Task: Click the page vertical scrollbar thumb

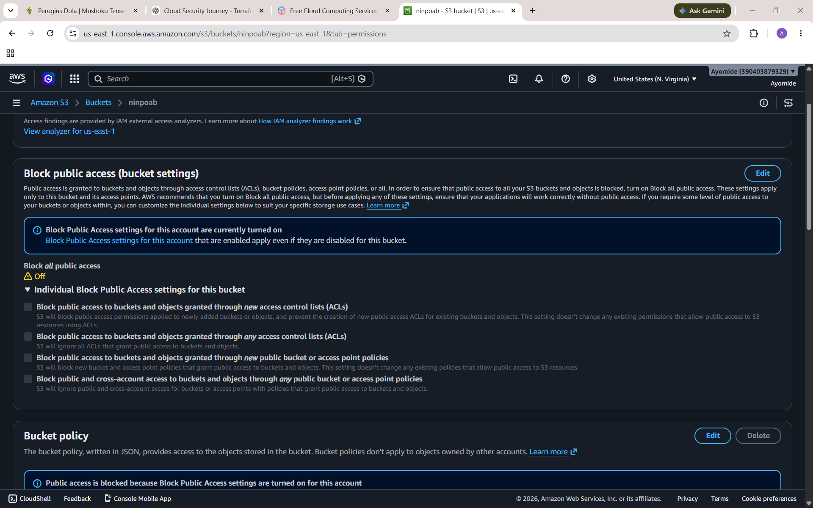Action: [x=809, y=167]
